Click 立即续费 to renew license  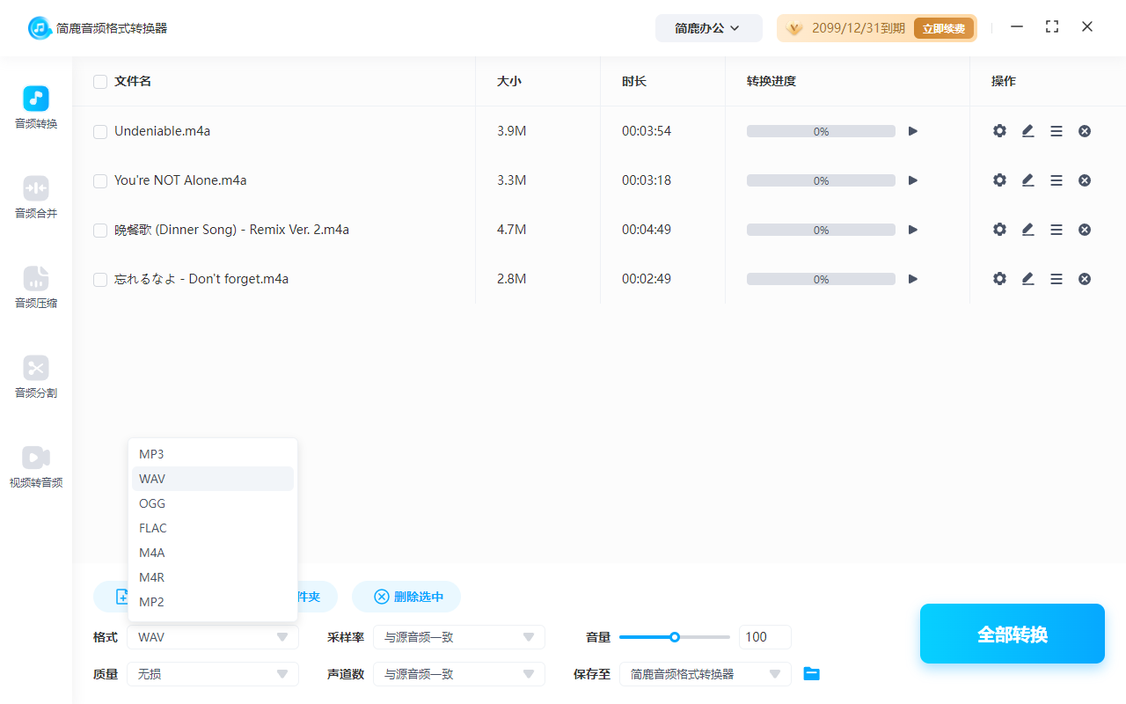[944, 27]
